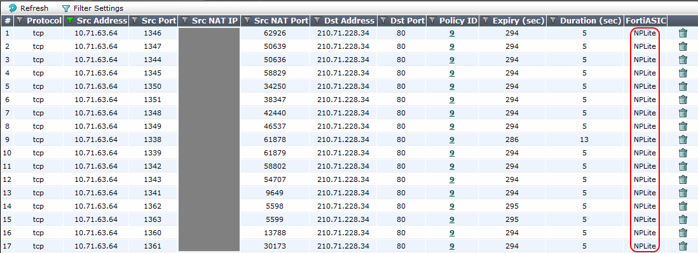Open filter for Expiry (sec) column
The image size is (698, 253).
(486, 20)
